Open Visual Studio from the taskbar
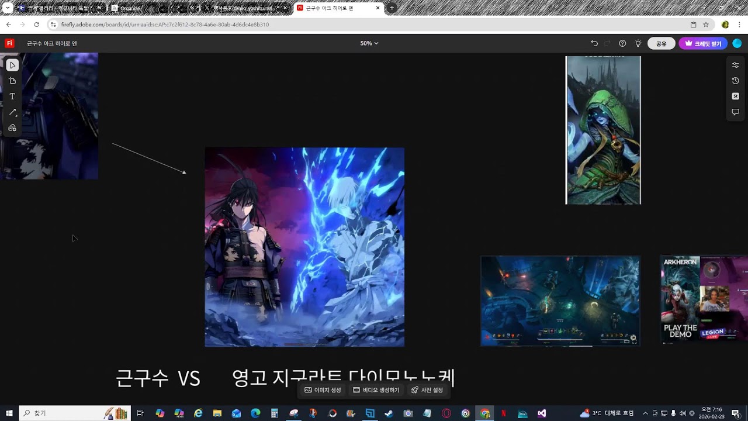This screenshot has height=421, width=748. [x=542, y=413]
